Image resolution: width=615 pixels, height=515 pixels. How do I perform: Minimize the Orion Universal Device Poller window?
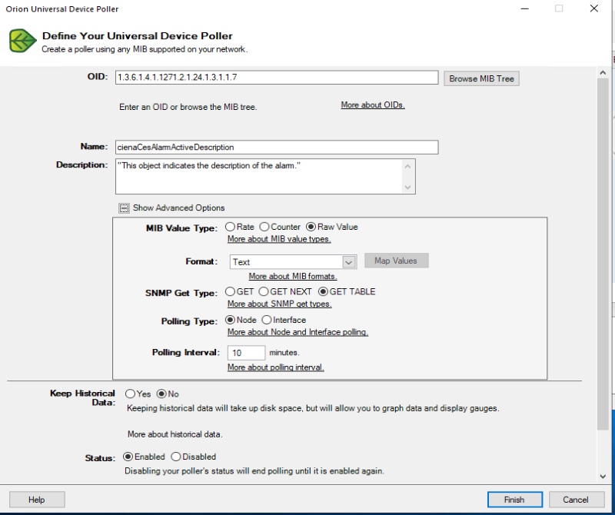(x=525, y=8)
